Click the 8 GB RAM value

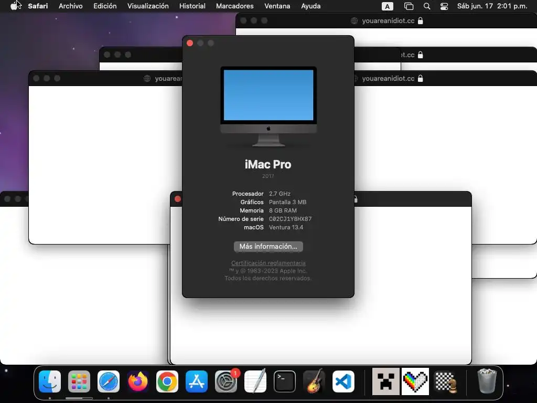(x=283, y=210)
